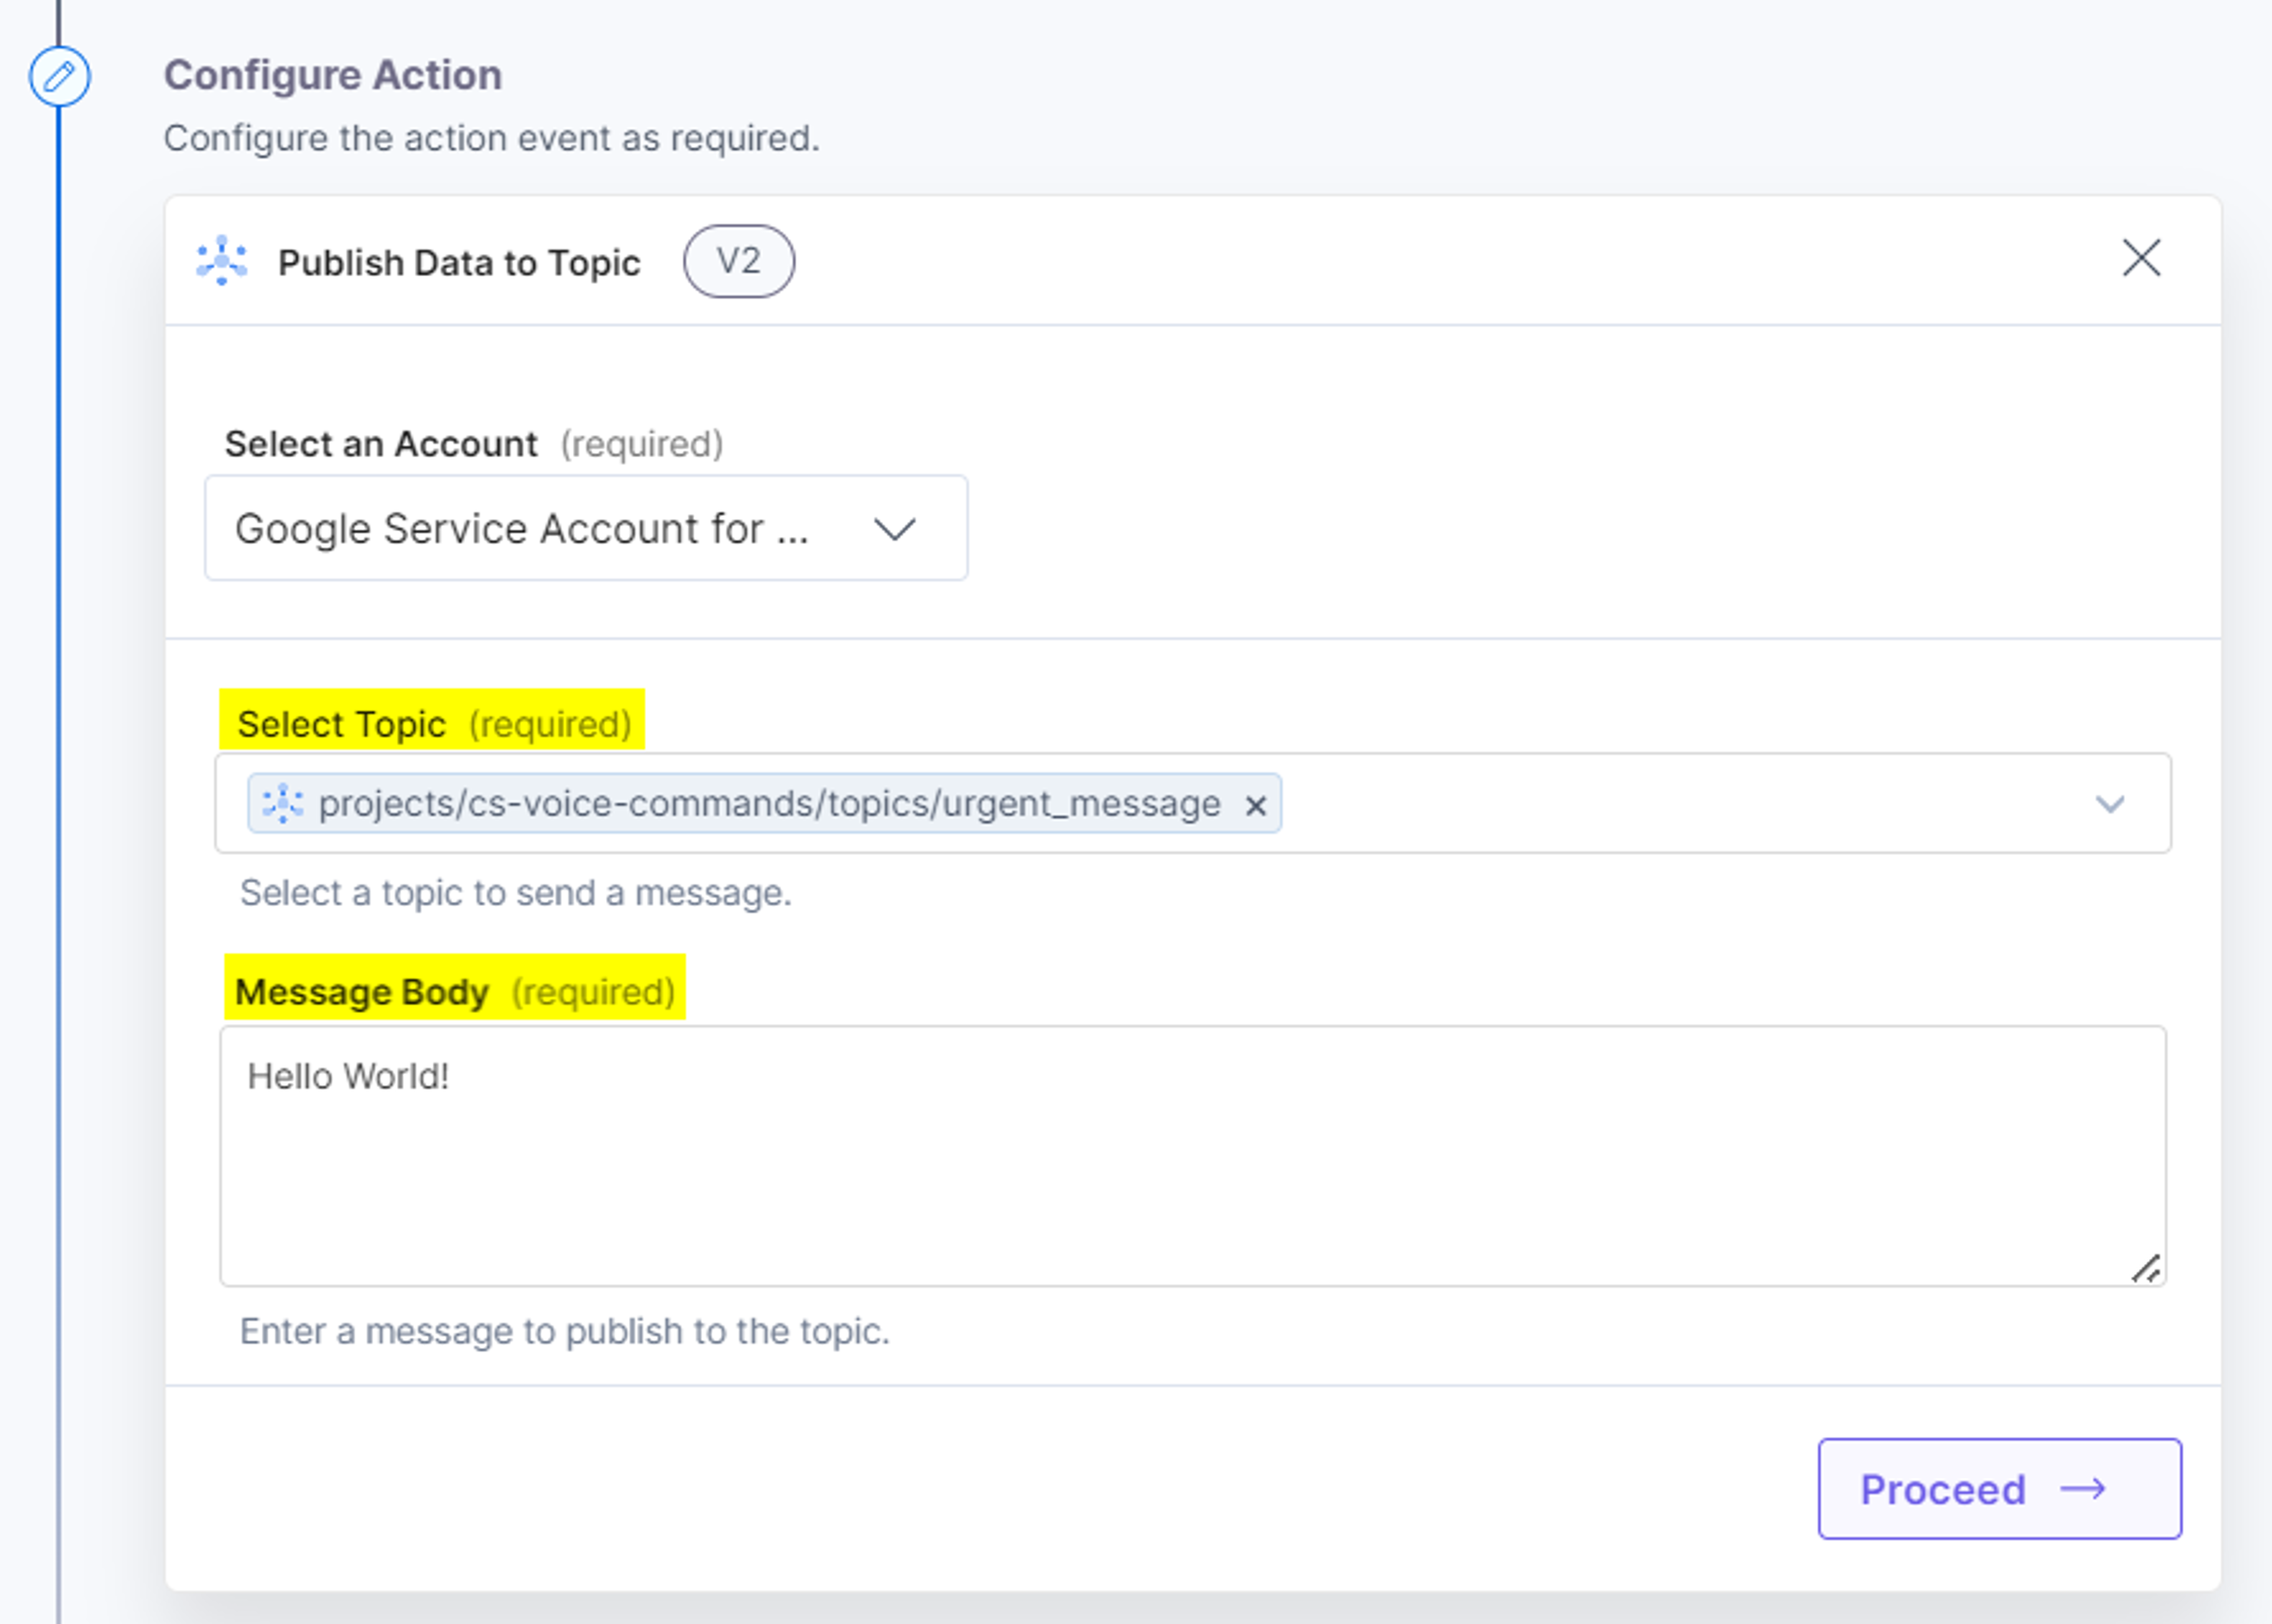Viewport: 2272px width, 1624px height.
Task: Click into the Message Body text area
Action: coord(1193,1156)
